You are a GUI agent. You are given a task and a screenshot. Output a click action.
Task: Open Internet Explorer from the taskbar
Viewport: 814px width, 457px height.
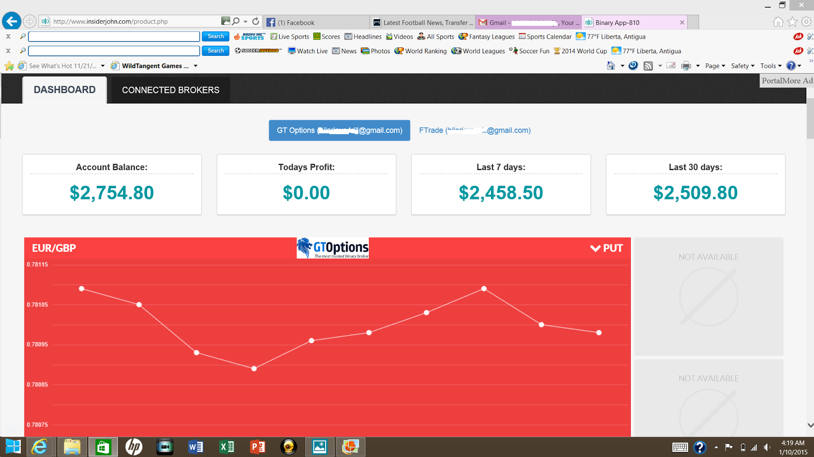click(x=39, y=447)
